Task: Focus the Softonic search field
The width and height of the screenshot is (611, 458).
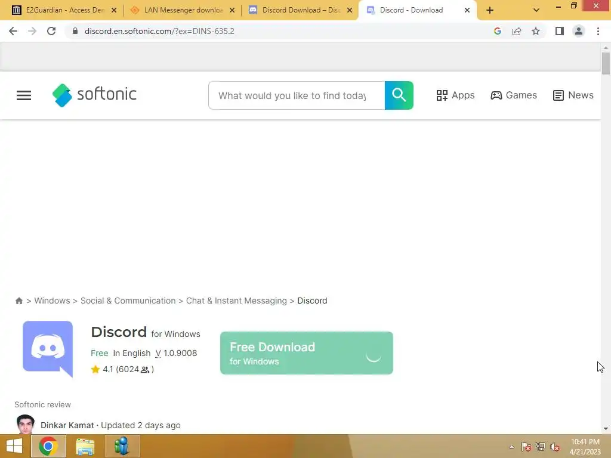Action: coord(297,95)
